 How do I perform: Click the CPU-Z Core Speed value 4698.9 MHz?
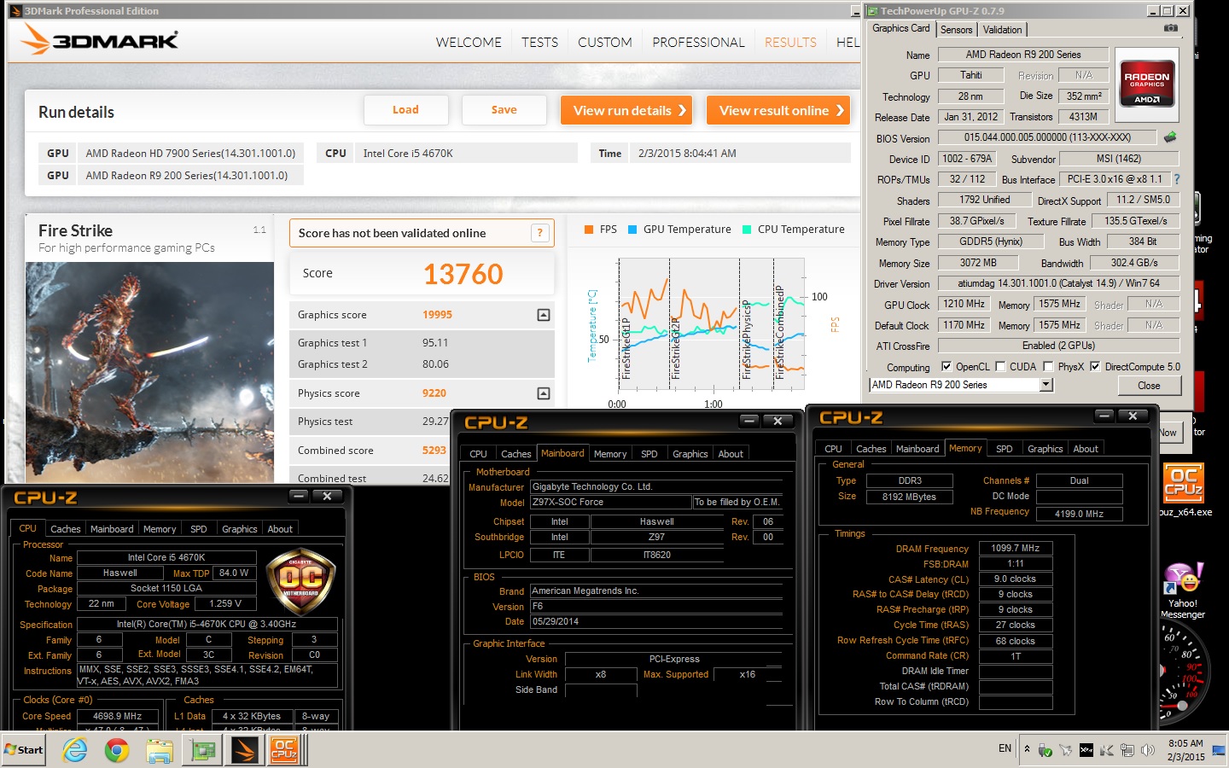tap(118, 716)
